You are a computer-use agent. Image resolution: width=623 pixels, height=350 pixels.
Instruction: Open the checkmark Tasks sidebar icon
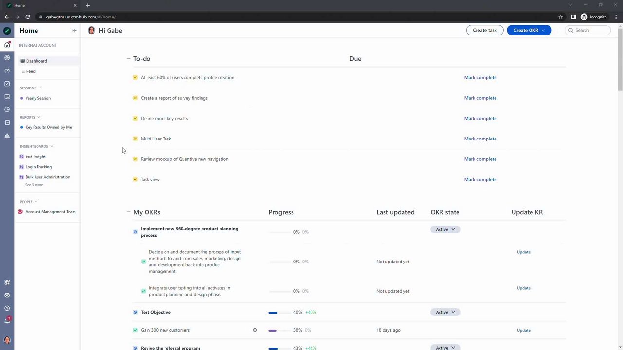point(7,84)
